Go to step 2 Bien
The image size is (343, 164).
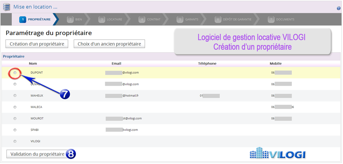click(x=75, y=19)
